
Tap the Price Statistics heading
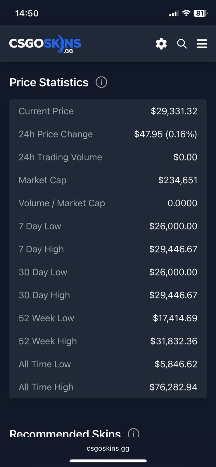click(x=49, y=82)
